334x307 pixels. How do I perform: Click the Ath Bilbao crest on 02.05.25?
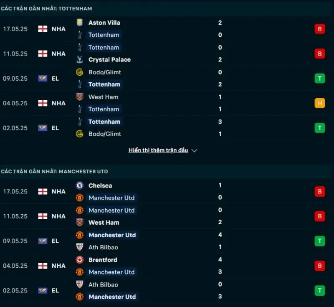pyautogui.click(x=80, y=284)
